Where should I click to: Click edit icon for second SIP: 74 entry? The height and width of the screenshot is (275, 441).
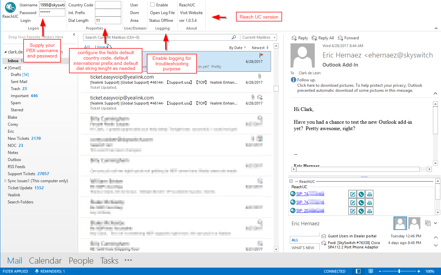[x=352, y=202]
